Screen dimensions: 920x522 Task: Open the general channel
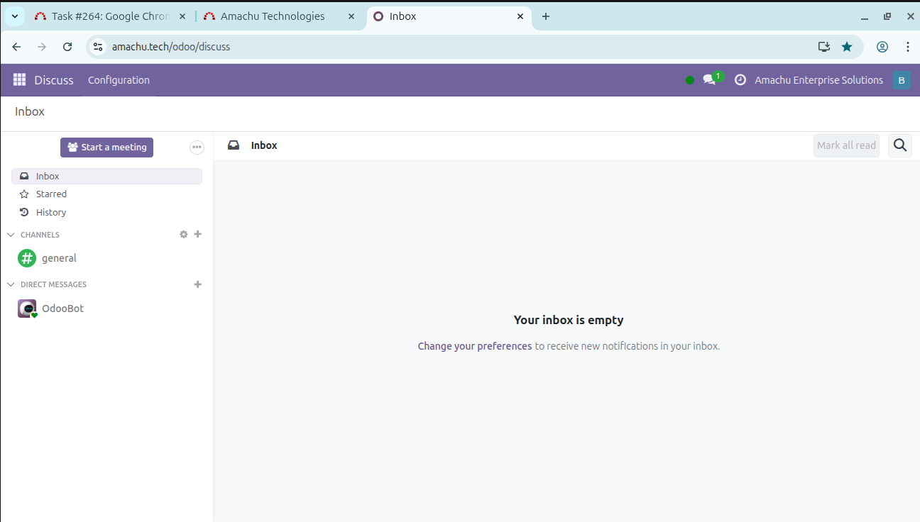point(59,258)
